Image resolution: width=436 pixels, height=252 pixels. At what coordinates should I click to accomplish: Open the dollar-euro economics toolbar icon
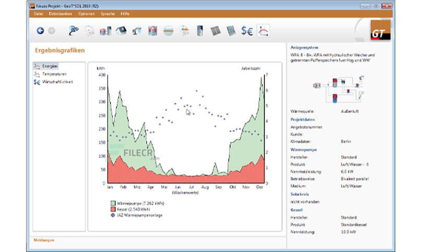[247, 31]
